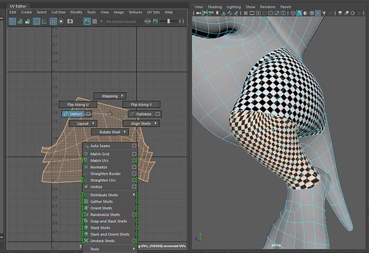Click Flip Along U
This screenshot has width=369, height=253.
pyautogui.click(x=77, y=105)
